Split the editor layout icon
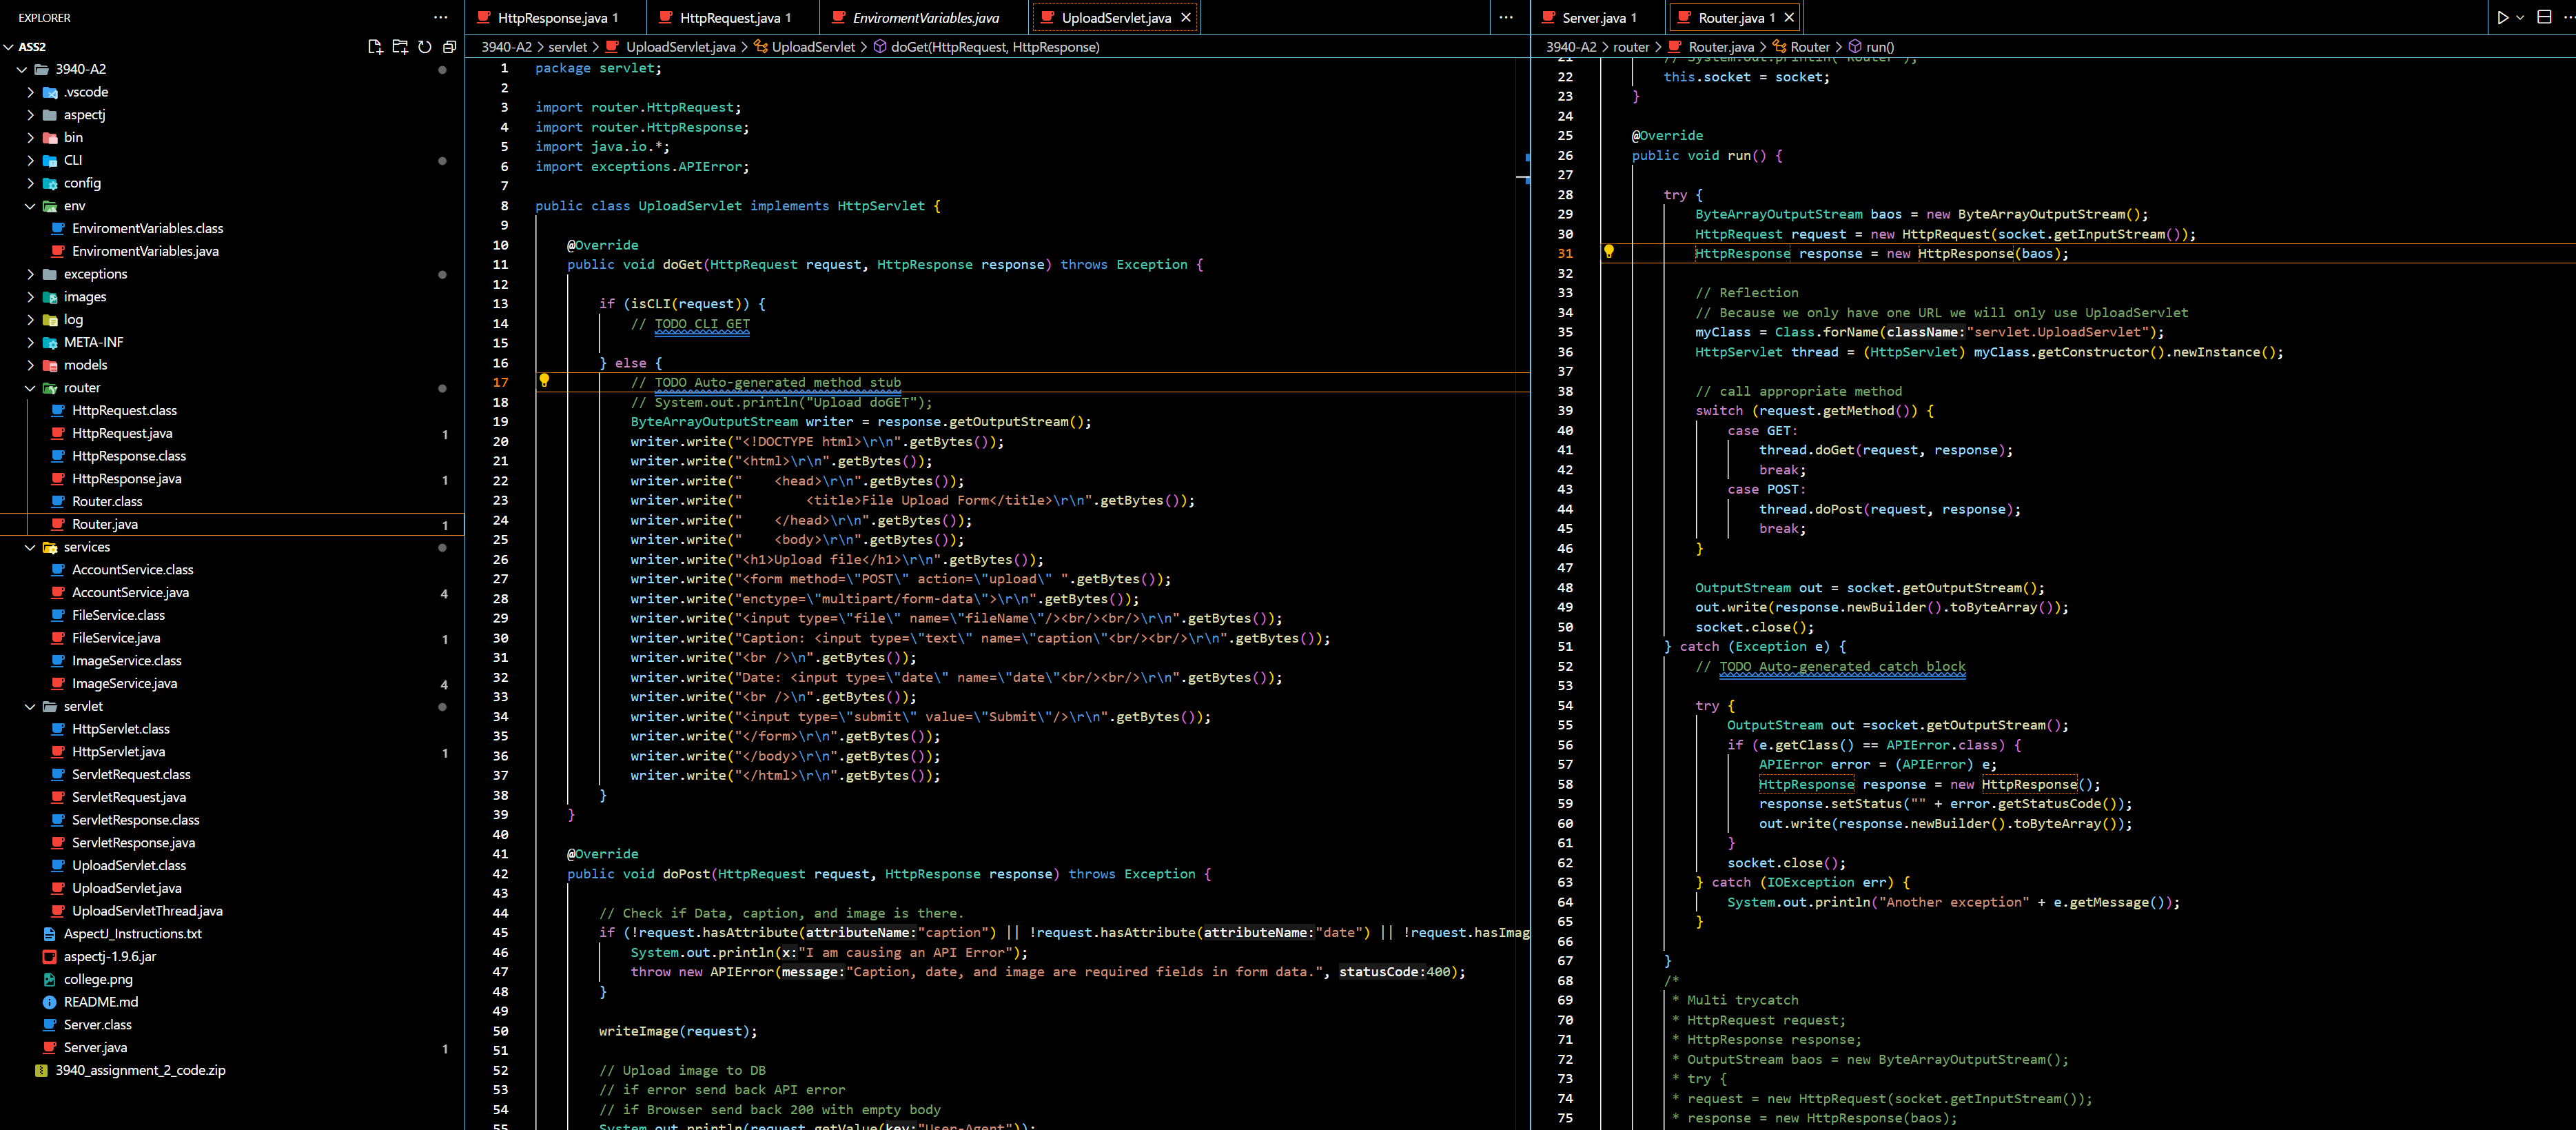 click(x=2544, y=17)
